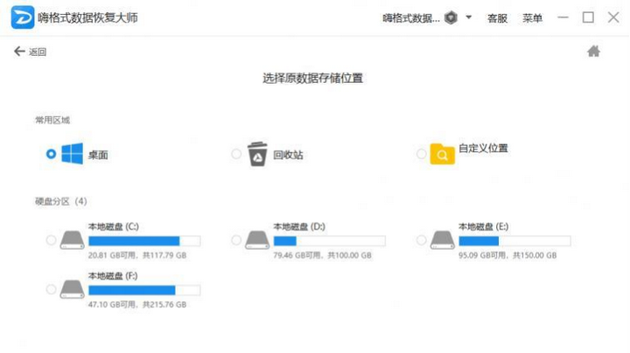Click the 桌面 label text
The width and height of the screenshot is (630, 353).
(98, 155)
